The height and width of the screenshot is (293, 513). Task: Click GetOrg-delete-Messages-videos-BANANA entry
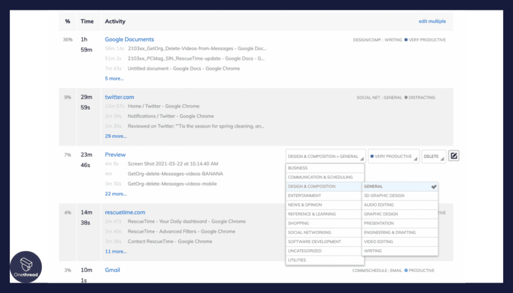(175, 174)
